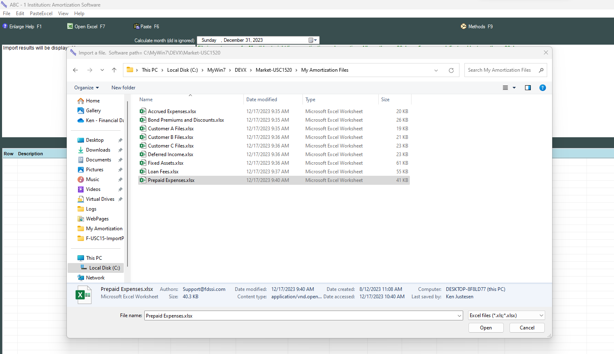Go forward in the file dialog
The image size is (614, 354).
[x=90, y=70]
